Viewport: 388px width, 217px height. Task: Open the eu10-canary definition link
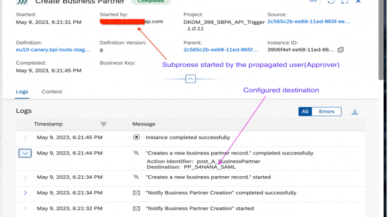(x=53, y=50)
